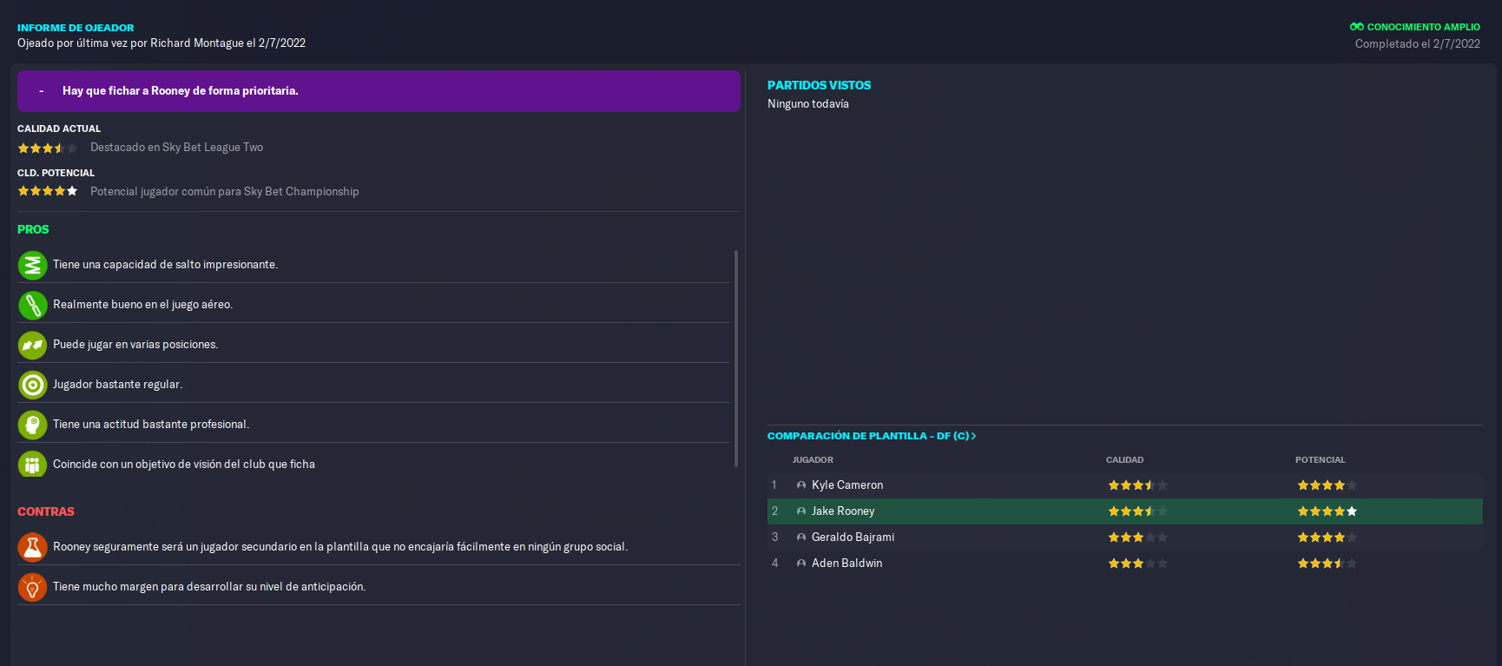Click the aerial play pro icon
This screenshot has height=666, width=1502.
(x=32, y=305)
